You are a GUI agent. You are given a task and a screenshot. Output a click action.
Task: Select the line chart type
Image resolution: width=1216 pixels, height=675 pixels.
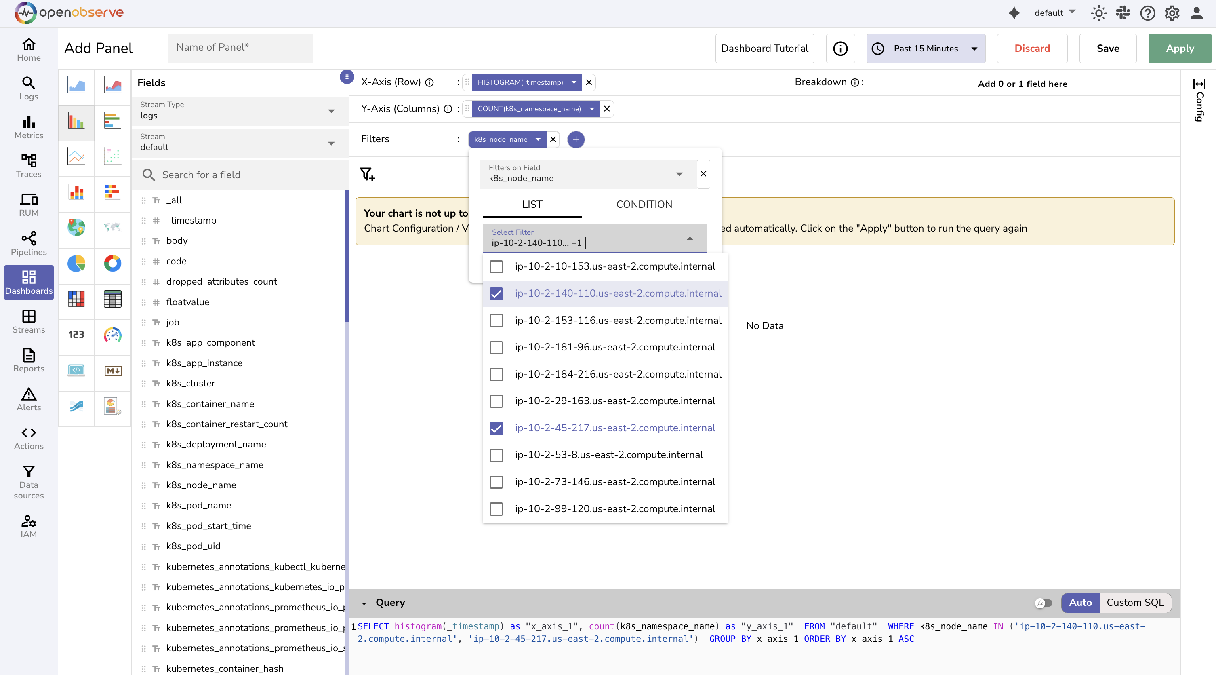tap(76, 156)
